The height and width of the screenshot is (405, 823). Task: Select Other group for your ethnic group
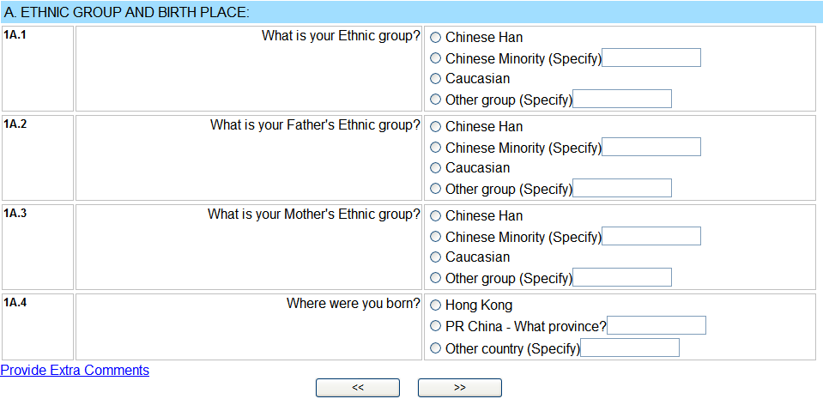click(x=436, y=100)
